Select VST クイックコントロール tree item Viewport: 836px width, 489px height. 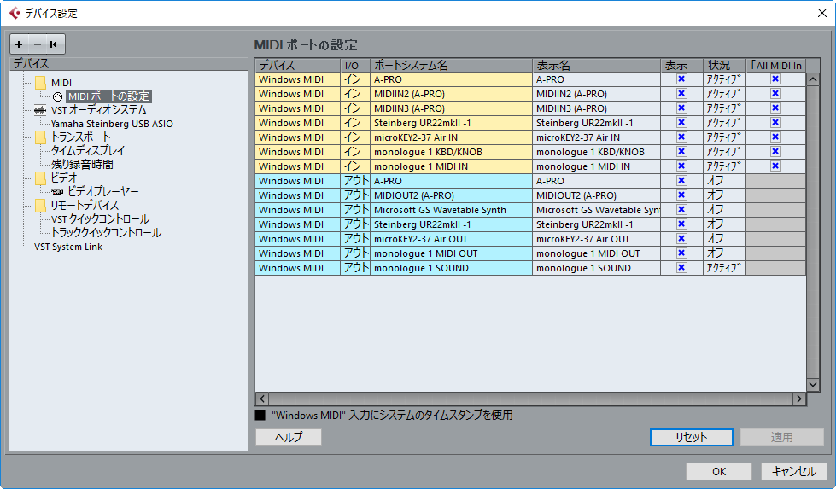[100, 219]
